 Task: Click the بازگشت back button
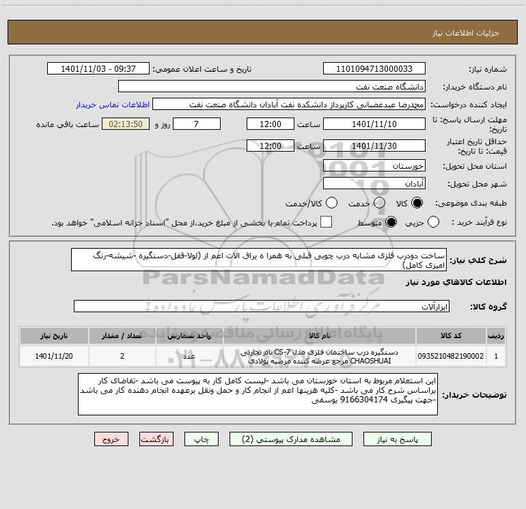click(156, 439)
